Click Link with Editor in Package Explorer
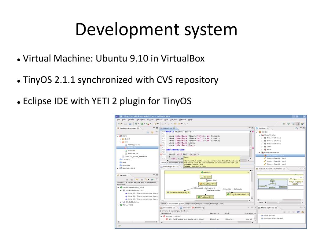313x235 pixels. [152, 132]
